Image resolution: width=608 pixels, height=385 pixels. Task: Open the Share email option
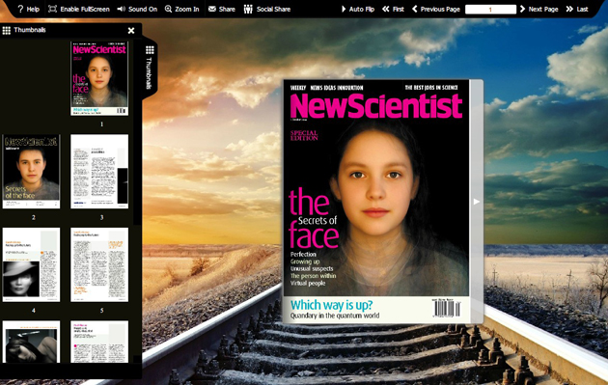tap(221, 9)
